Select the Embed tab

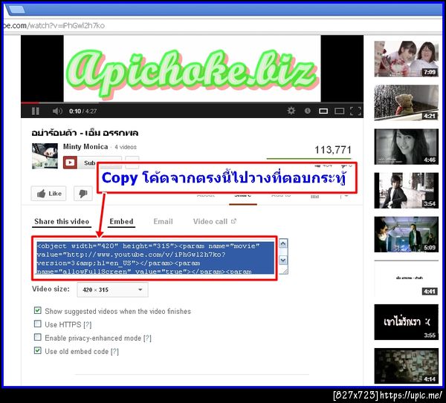(x=121, y=221)
